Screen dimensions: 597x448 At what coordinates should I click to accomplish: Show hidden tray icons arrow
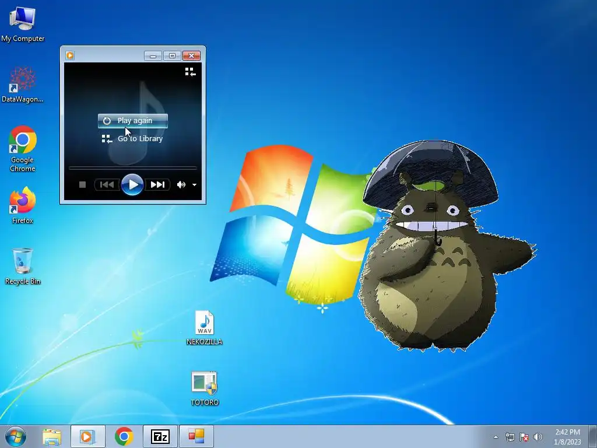point(496,437)
